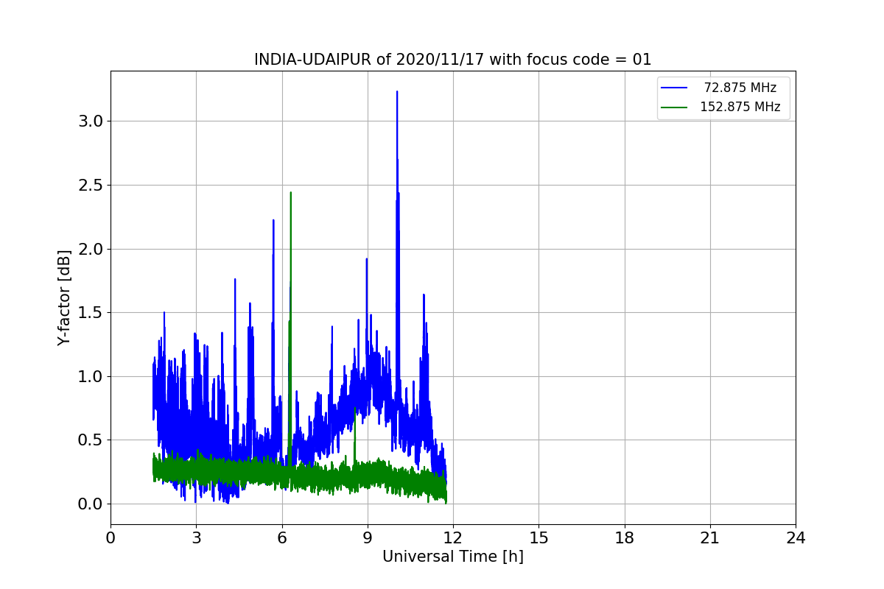The width and height of the screenshot is (884, 589).
Task: Click the y-axis tick label 1.0
Action: coord(91,376)
